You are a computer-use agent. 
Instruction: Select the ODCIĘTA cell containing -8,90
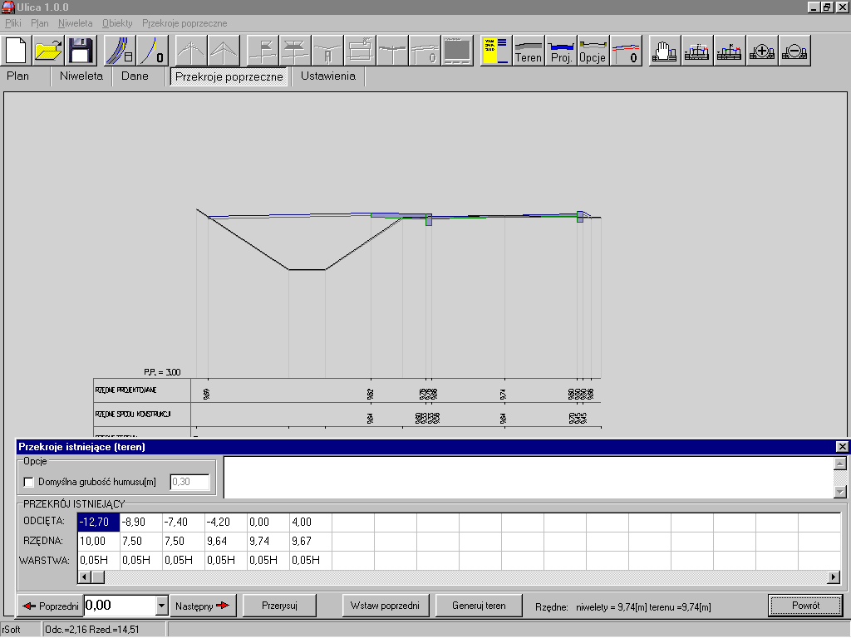(x=140, y=522)
